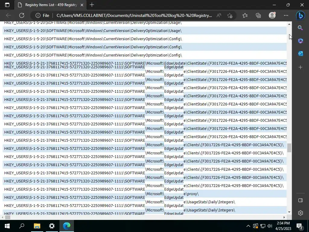309x232 pixels.
Task: Open the notification center icon
Action: pyautogui.click(x=300, y=226)
